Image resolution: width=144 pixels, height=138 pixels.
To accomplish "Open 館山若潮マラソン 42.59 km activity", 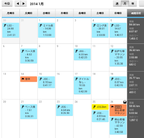I will point(118,126).
